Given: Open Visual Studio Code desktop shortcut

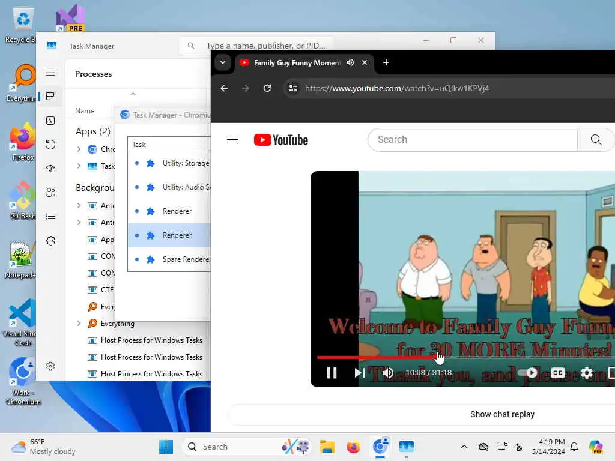Looking at the screenshot, I should coord(20,322).
